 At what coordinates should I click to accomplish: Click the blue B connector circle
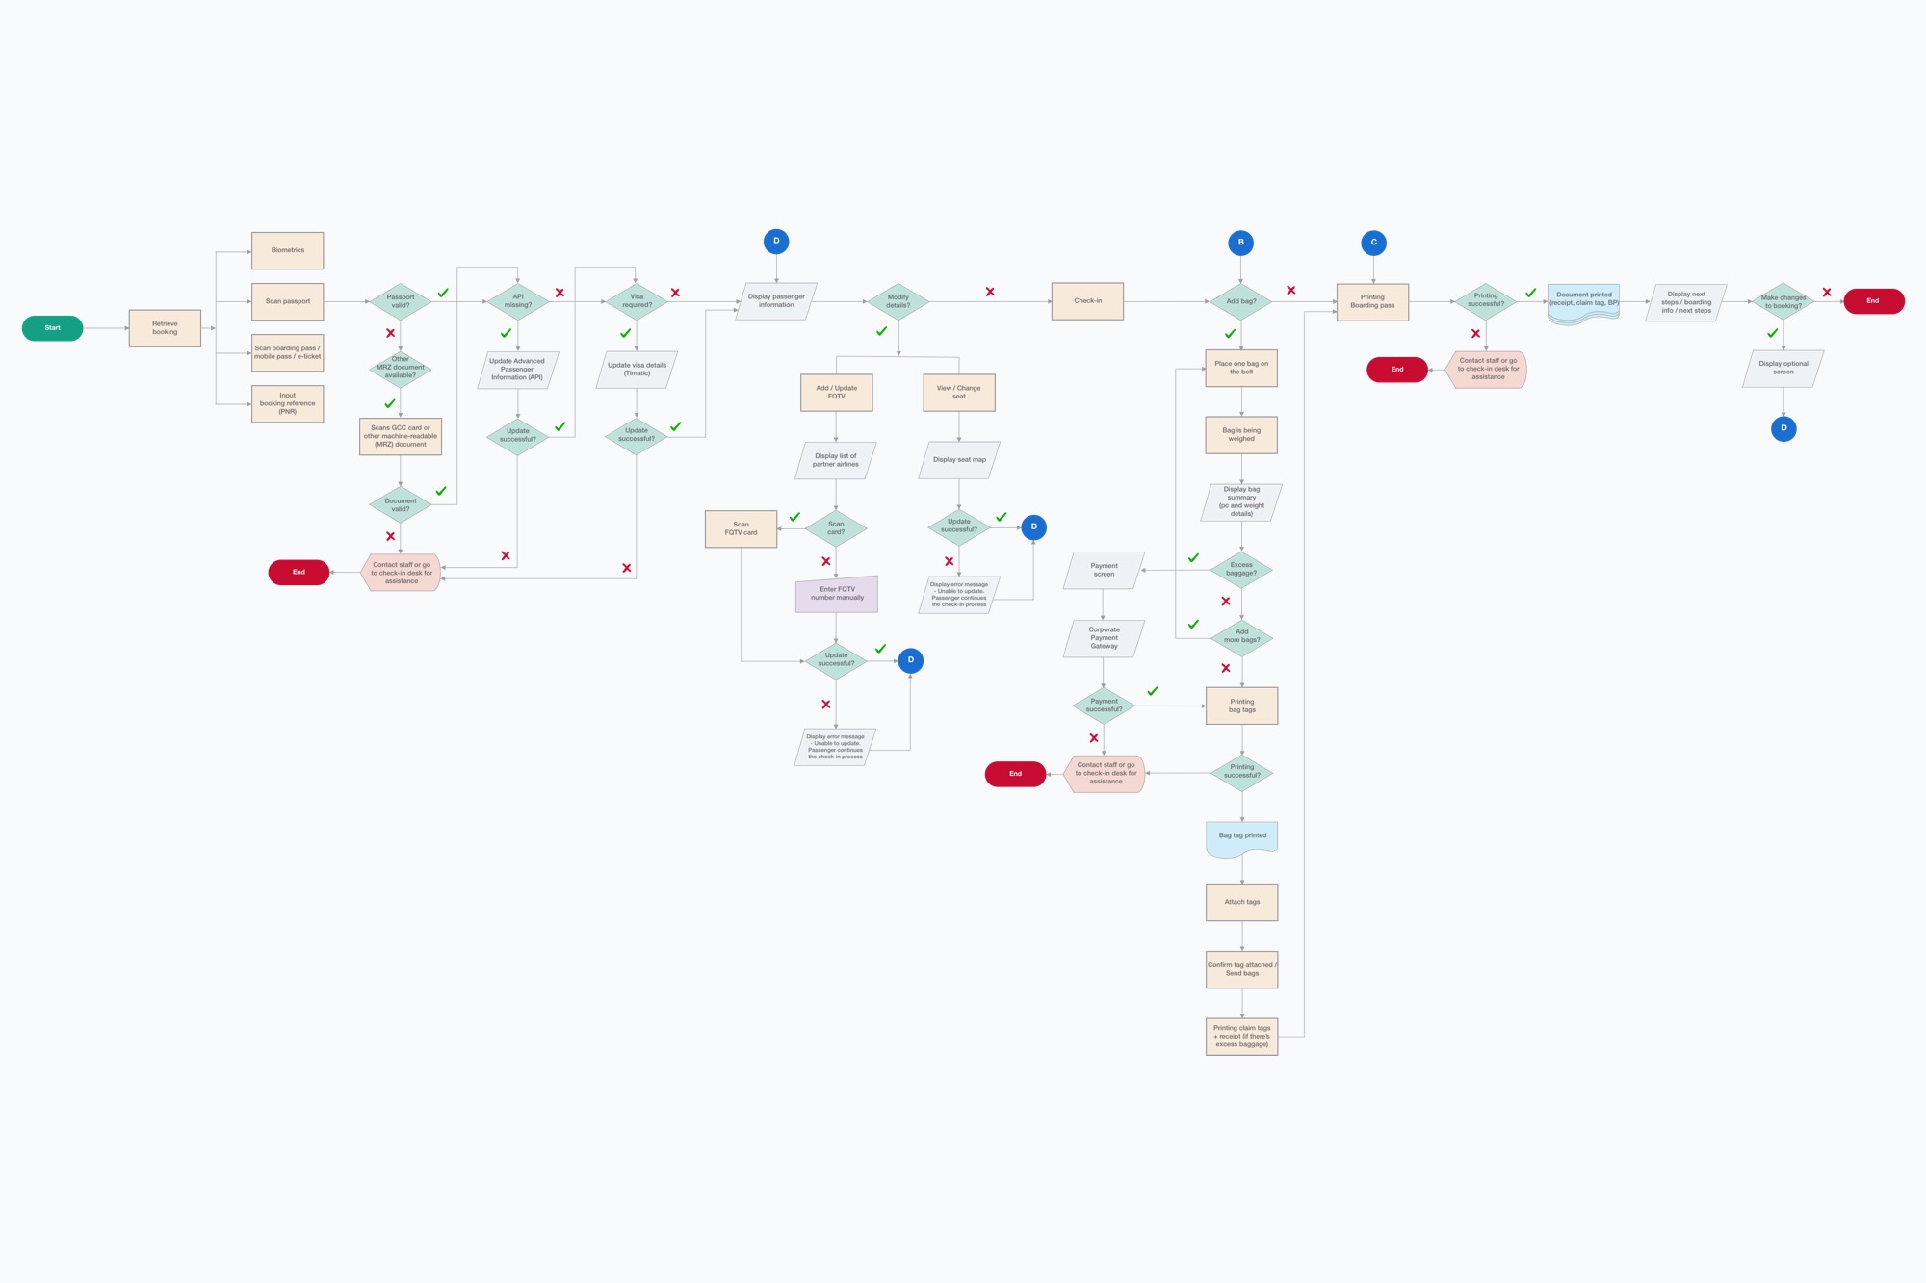click(x=1240, y=243)
